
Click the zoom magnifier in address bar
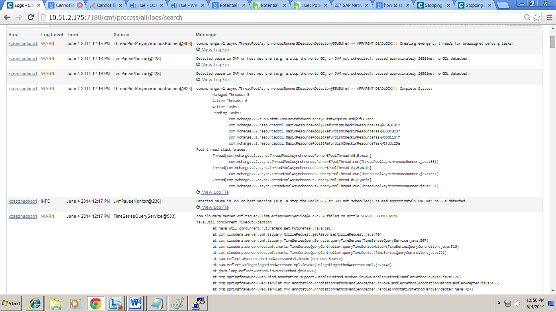tap(528, 17)
